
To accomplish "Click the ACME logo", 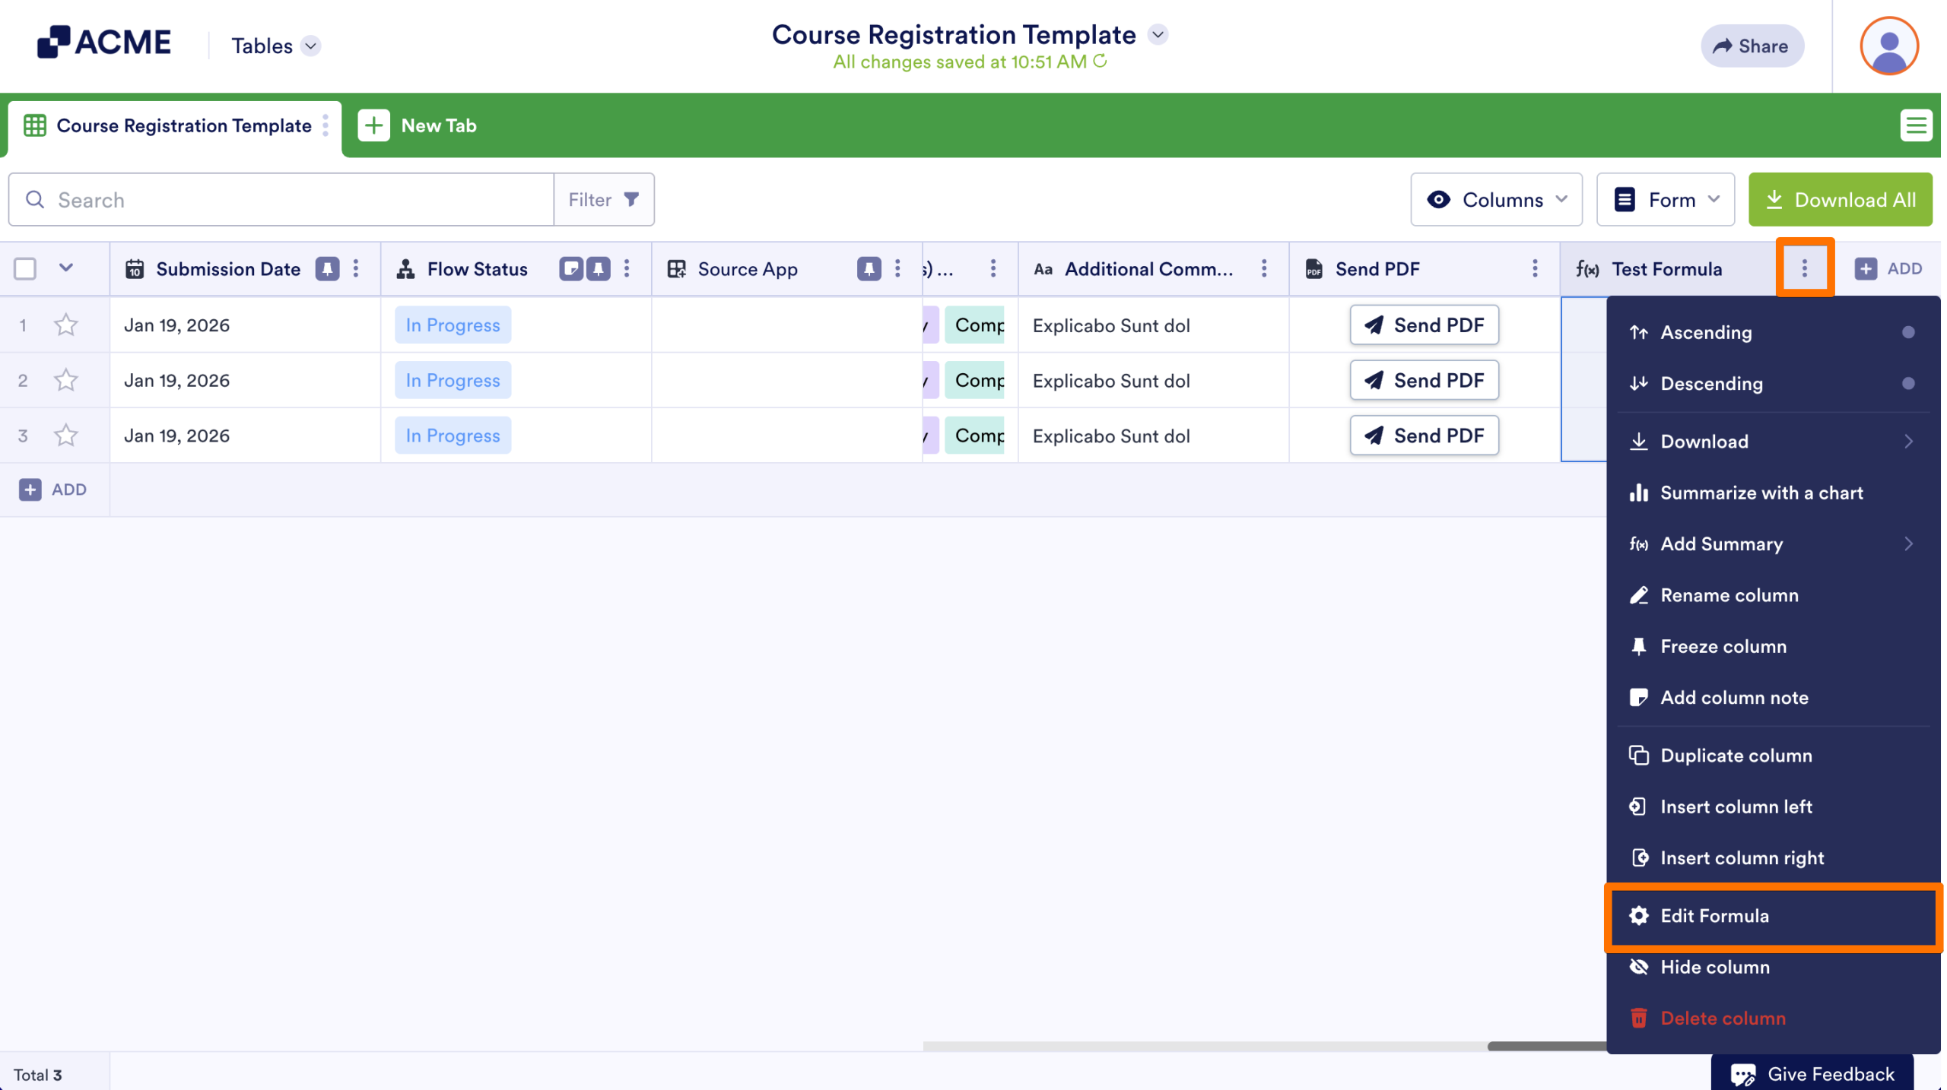I will coord(104,42).
